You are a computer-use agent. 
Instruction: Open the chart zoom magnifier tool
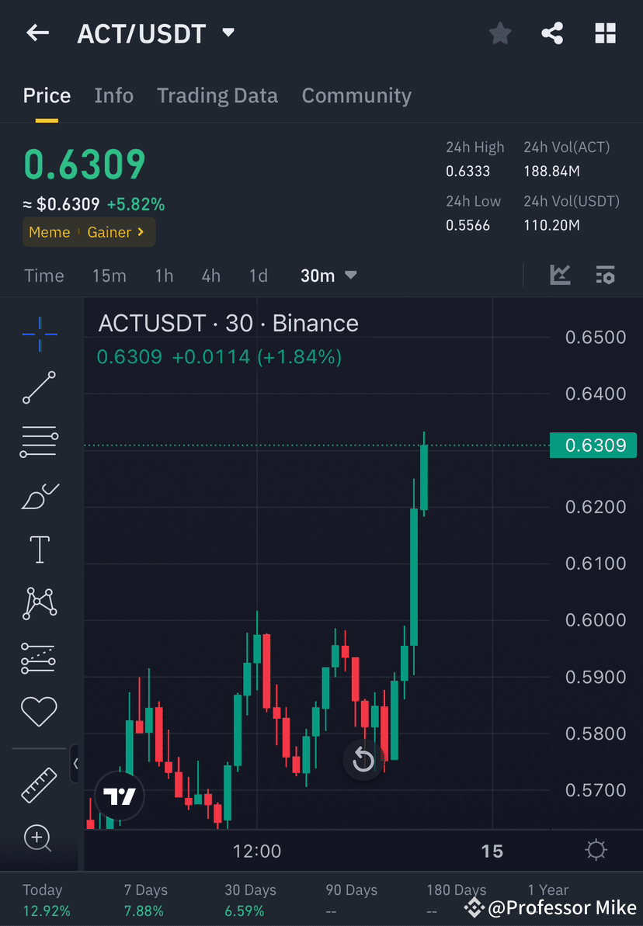pos(39,838)
